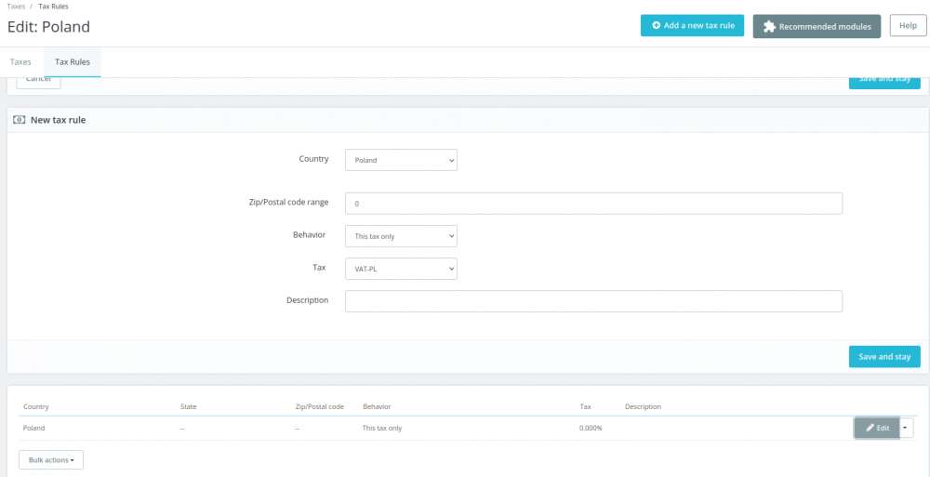Click Tax Rules in the breadcrumb trail
This screenshot has width=930, height=477.
[x=53, y=7]
